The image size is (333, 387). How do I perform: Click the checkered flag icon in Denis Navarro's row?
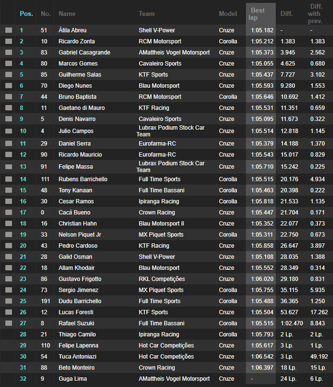[9, 119]
